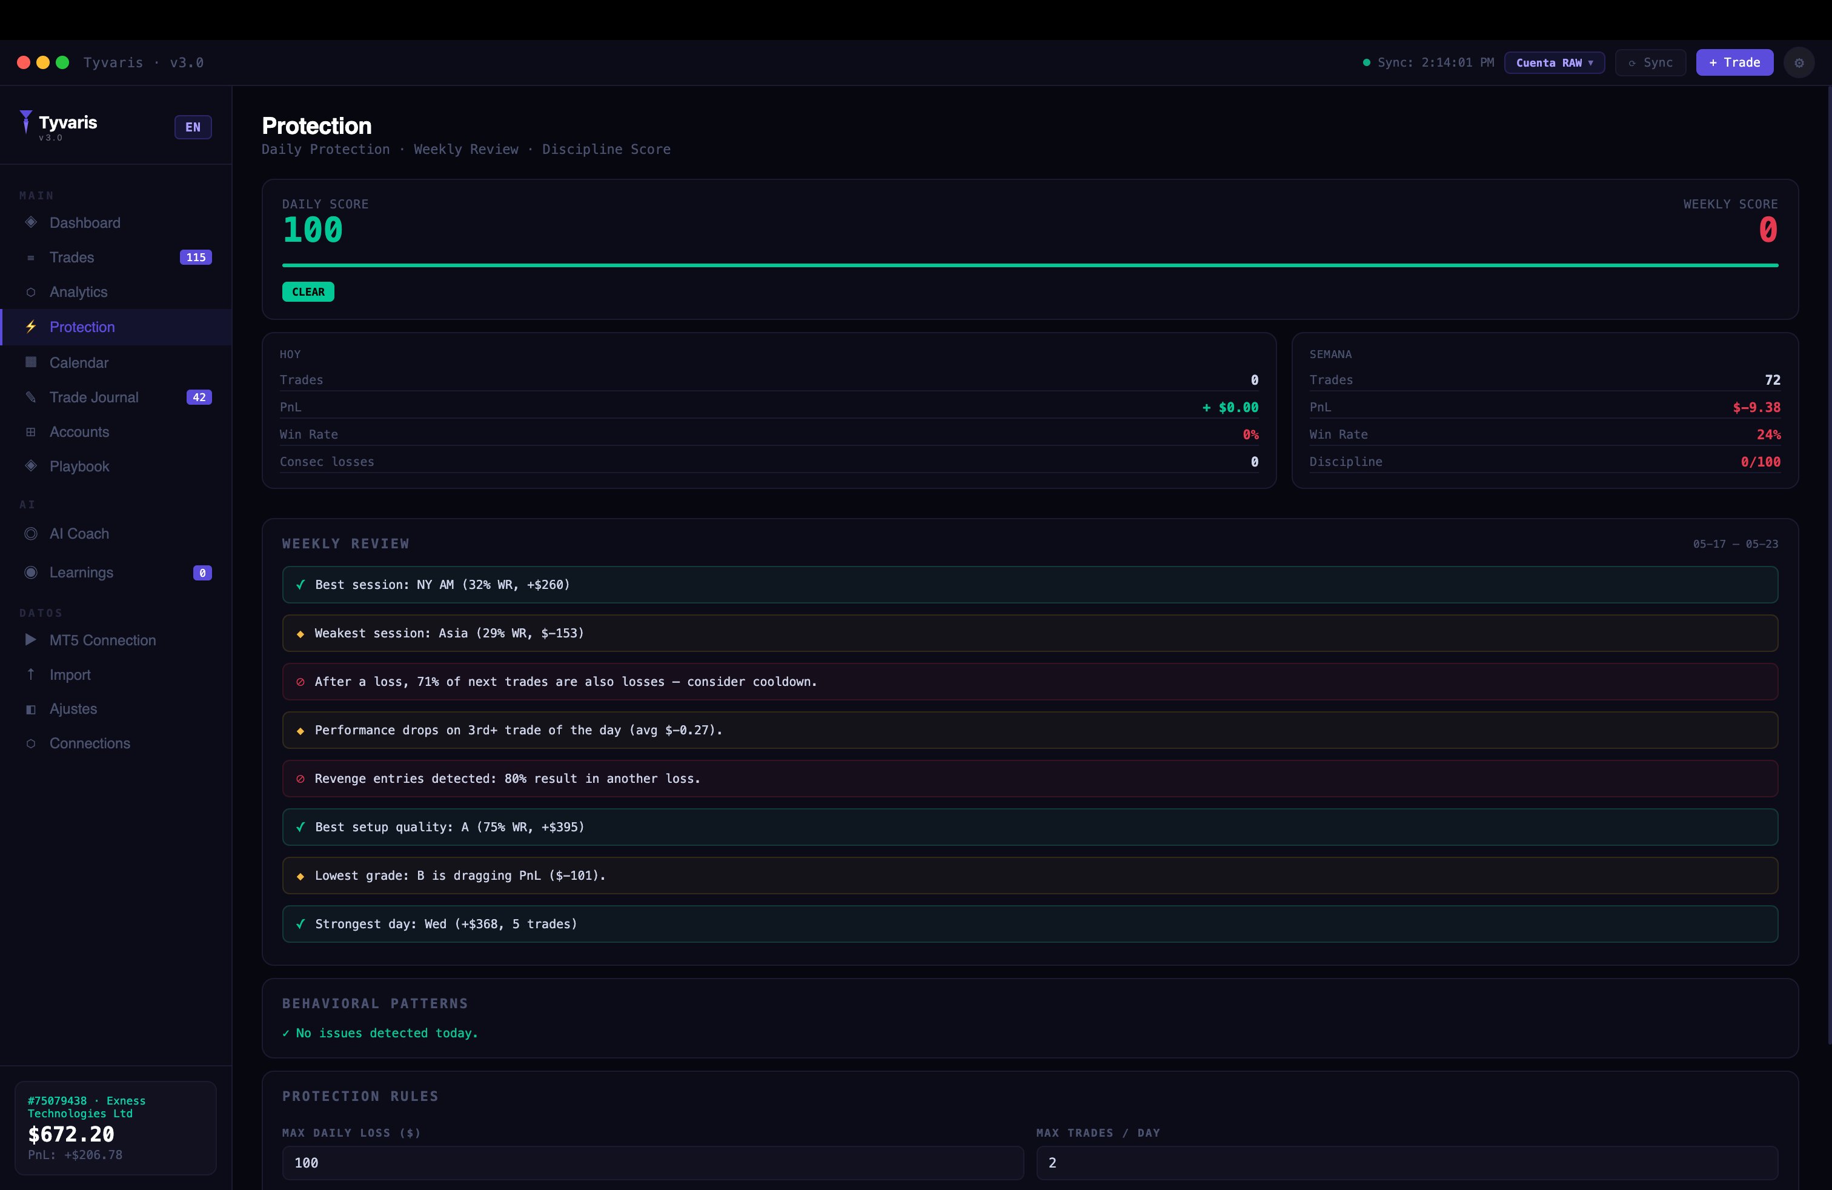This screenshot has width=1832, height=1190.
Task: Click the 0 badge next to Learnings
Action: [x=202, y=573]
